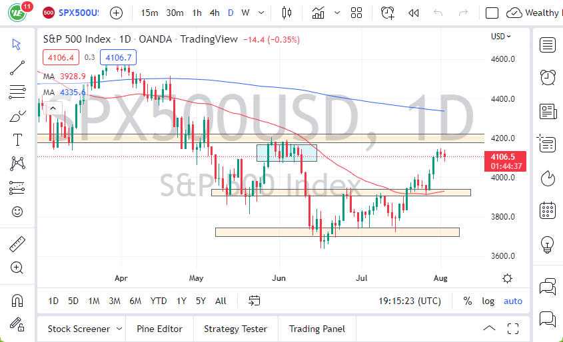This screenshot has height=342, width=563.
Task: Pick the Text annotation tool
Action: [17, 139]
